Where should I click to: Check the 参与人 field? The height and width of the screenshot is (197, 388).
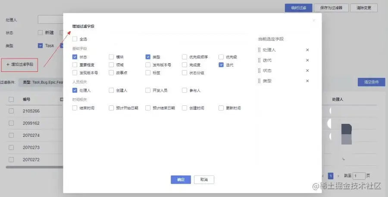[185, 90]
